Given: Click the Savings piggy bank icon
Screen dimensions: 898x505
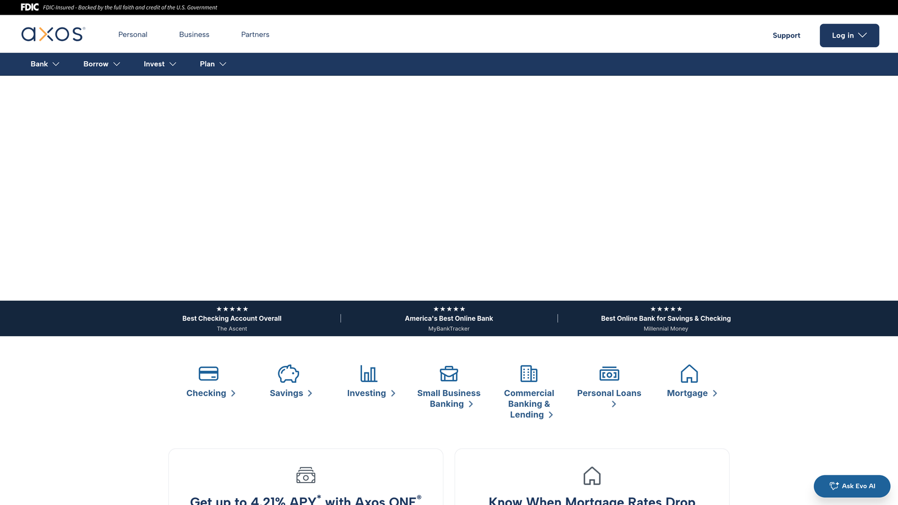Looking at the screenshot, I should 288,374.
